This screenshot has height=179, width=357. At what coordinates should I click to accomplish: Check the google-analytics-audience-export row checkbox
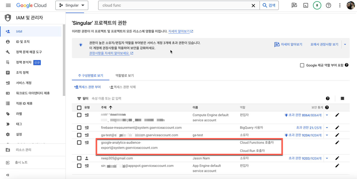coord(79,142)
